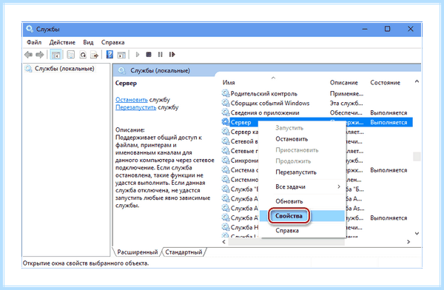This screenshot has height=290, width=444.
Task: Click the Остановить службу link
Action: pos(132,100)
